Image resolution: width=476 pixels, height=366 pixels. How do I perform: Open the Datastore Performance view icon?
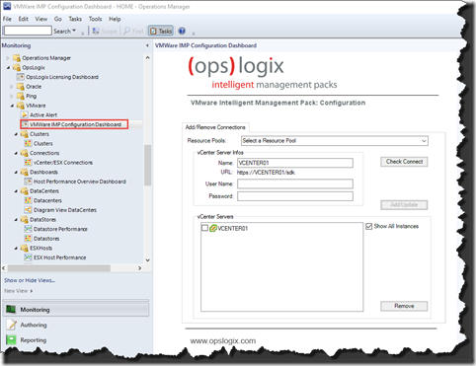28,229
